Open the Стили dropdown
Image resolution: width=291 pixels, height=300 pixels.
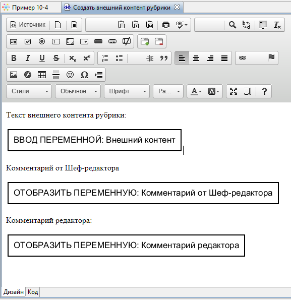click(29, 91)
